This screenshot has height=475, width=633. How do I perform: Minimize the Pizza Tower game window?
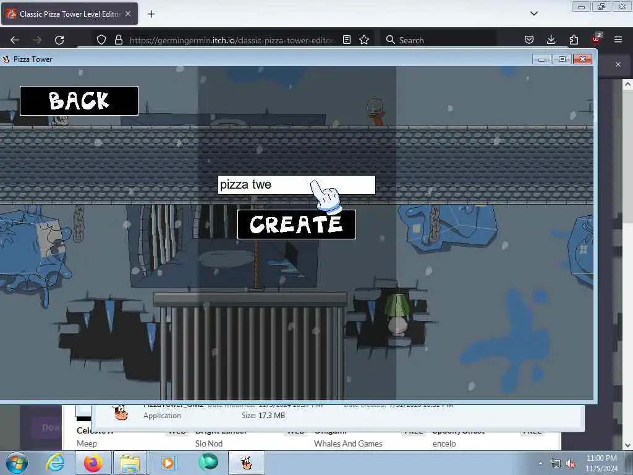tap(542, 59)
